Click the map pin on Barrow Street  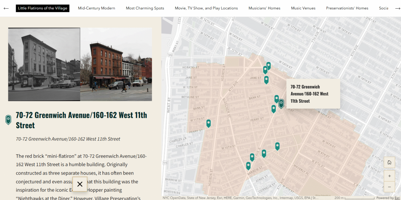pyautogui.click(x=248, y=166)
